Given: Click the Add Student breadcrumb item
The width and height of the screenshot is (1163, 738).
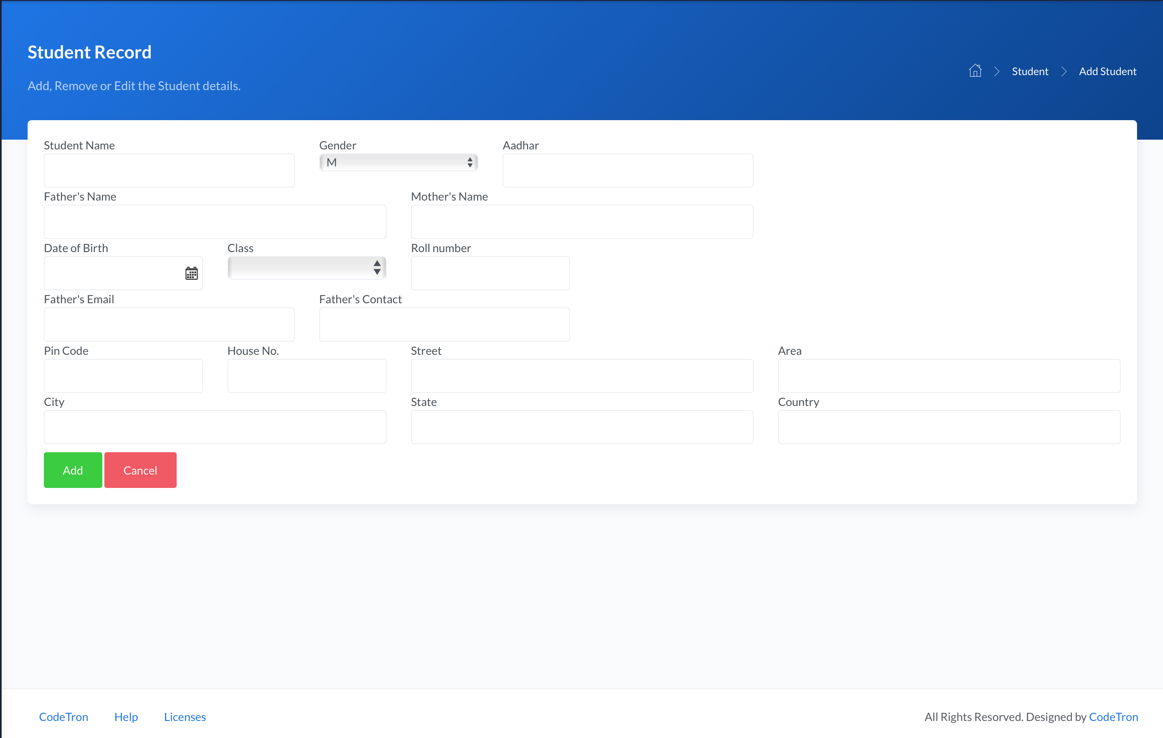Looking at the screenshot, I should (x=1107, y=71).
